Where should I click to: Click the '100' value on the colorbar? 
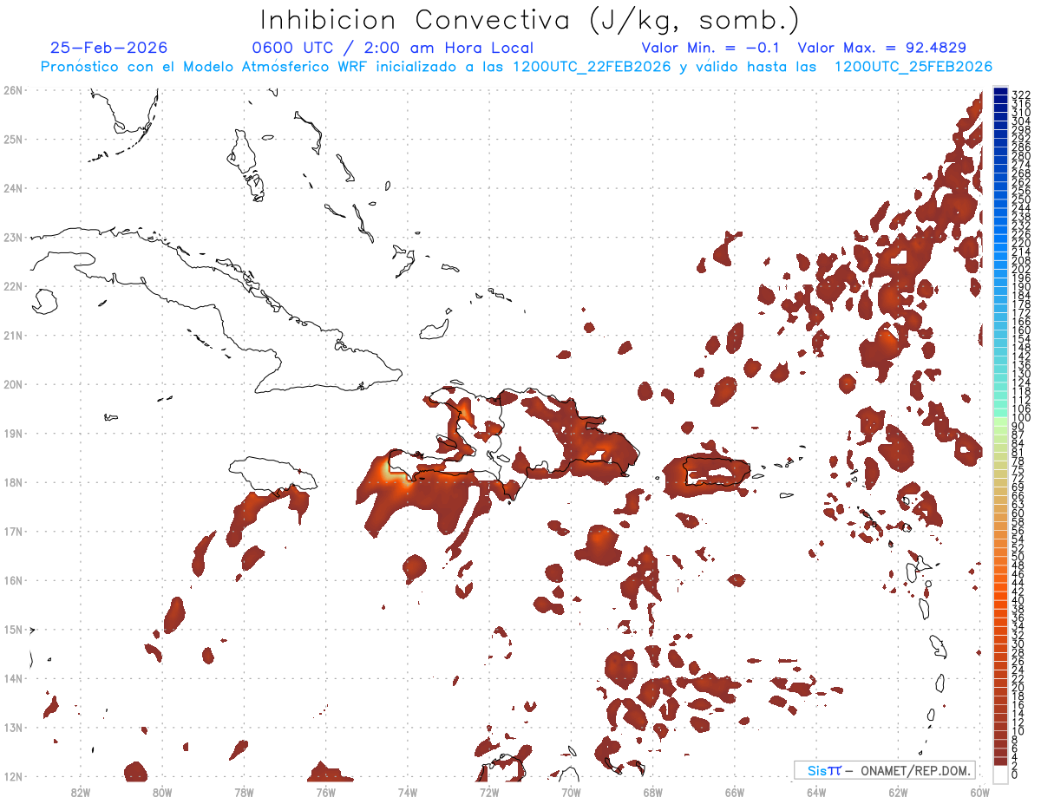tap(1020, 418)
